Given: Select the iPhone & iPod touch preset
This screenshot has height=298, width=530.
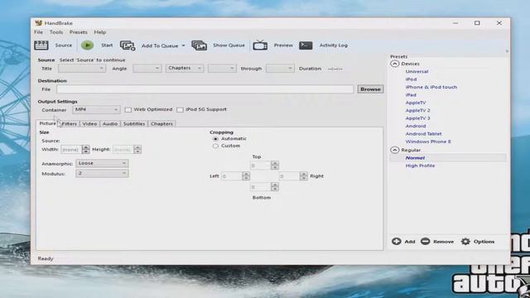Looking at the screenshot, I should [431, 87].
